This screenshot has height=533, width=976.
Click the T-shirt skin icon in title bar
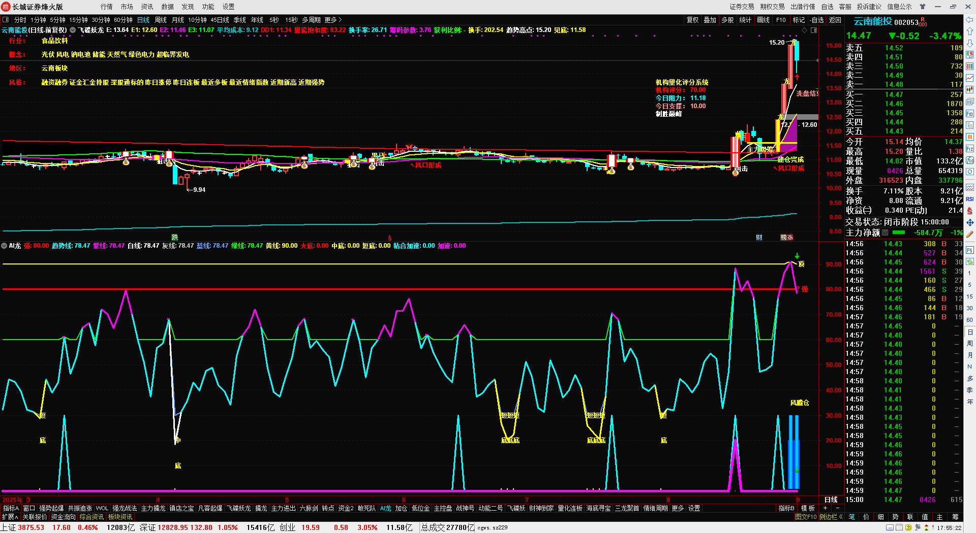(x=923, y=7)
